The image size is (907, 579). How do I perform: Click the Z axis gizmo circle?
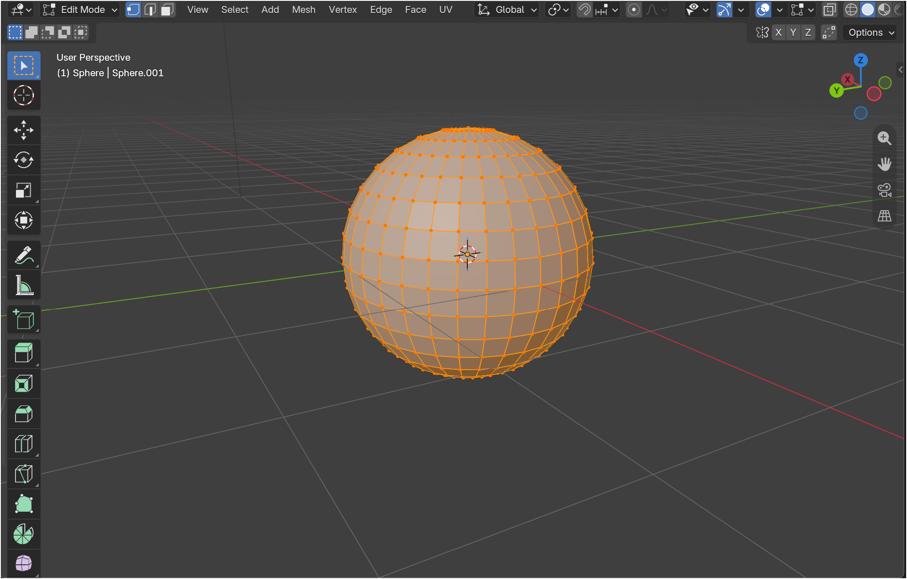pos(860,60)
